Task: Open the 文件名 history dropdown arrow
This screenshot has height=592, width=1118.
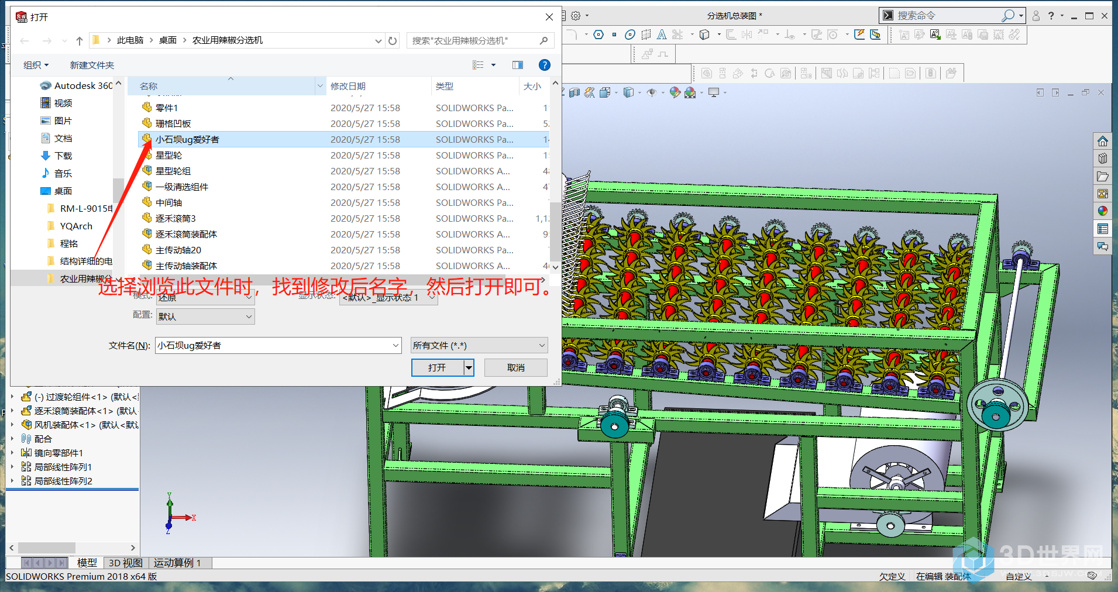Action: tap(396, 345)
